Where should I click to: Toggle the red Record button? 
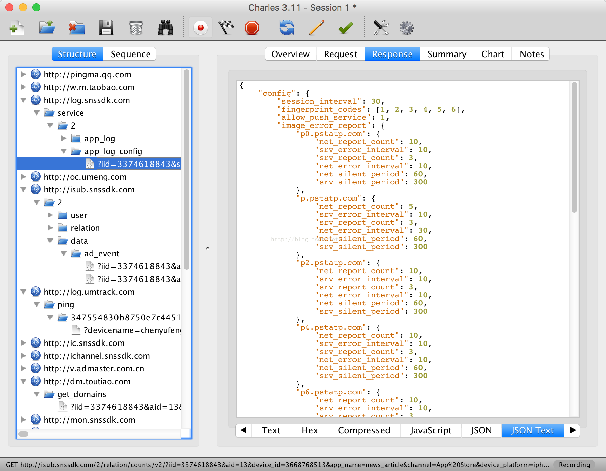click(201, 28)
